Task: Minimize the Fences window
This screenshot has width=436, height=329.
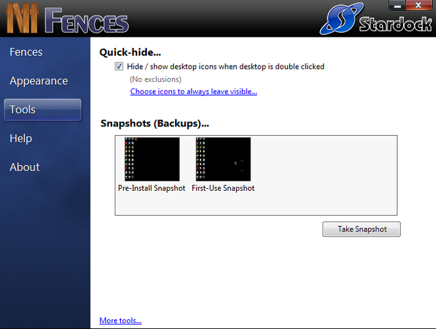Action: (397, 5)
